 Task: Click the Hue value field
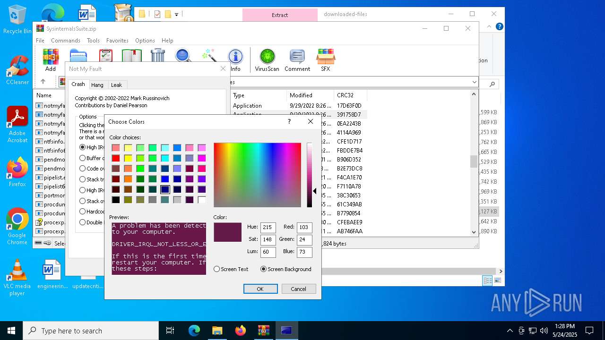(268, 227)
